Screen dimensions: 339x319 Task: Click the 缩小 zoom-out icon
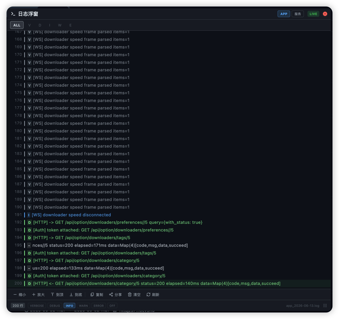coord(15,295)
